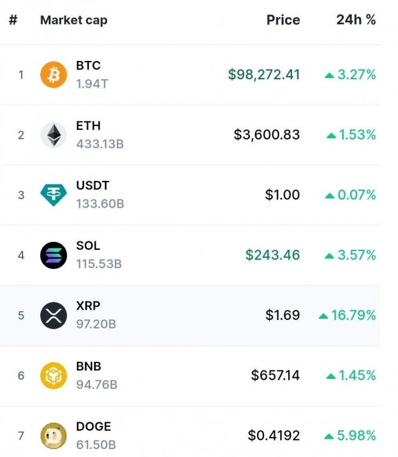
Task: Sort by the Market cap header
Action: [74, 20]
